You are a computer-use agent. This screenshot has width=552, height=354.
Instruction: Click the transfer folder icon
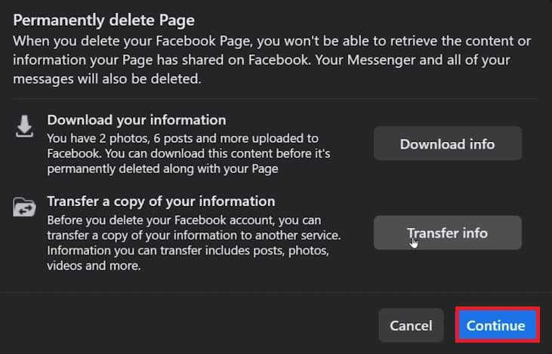[25, 207]
